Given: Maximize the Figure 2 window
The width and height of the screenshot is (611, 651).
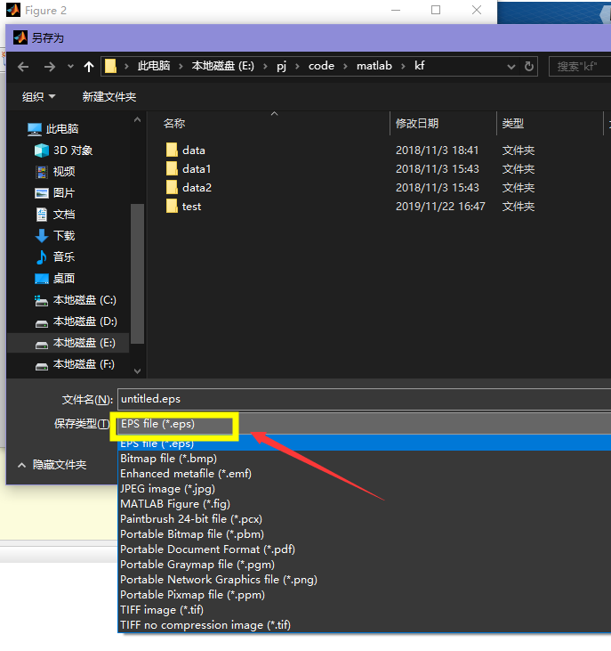Looking at the screenshot, I should coord(436,10).
